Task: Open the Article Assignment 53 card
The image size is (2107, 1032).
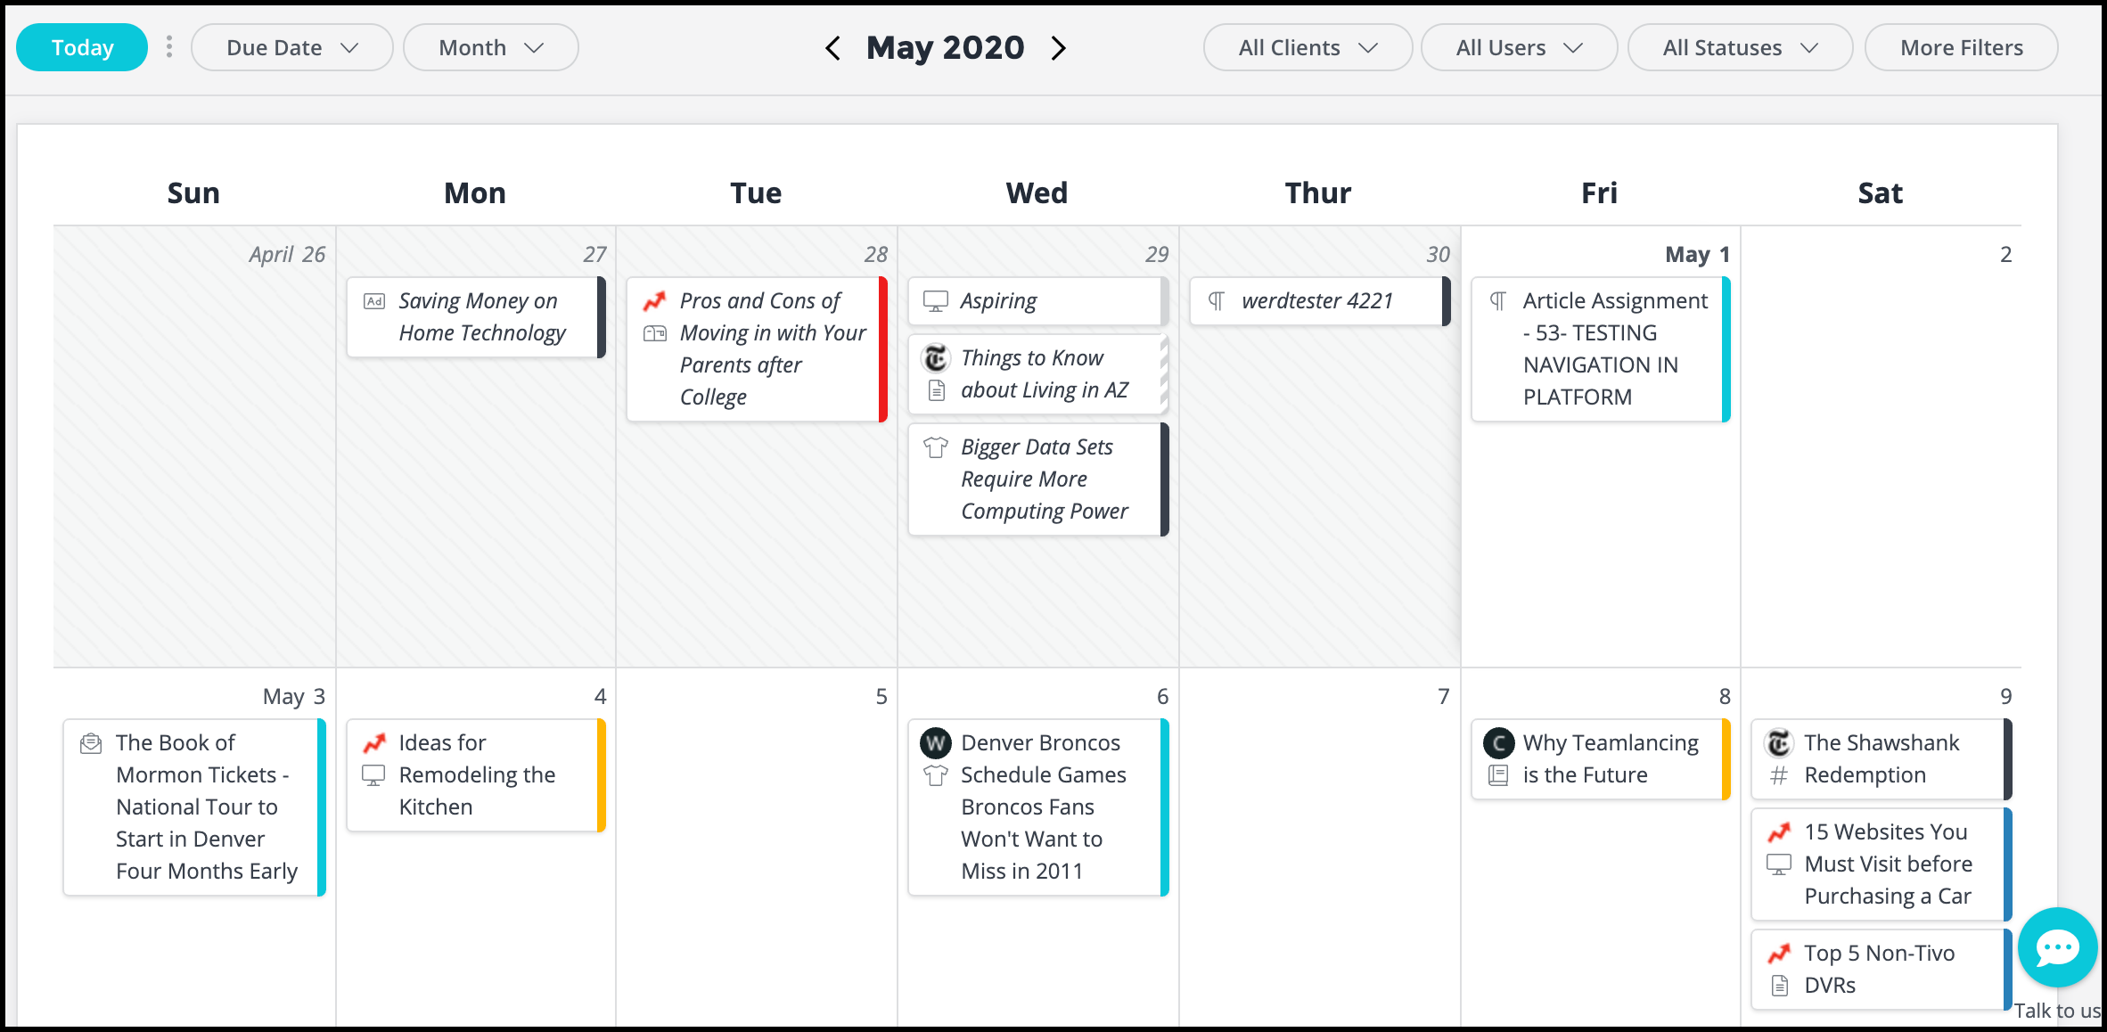Action: click(x=1601, y=349)
